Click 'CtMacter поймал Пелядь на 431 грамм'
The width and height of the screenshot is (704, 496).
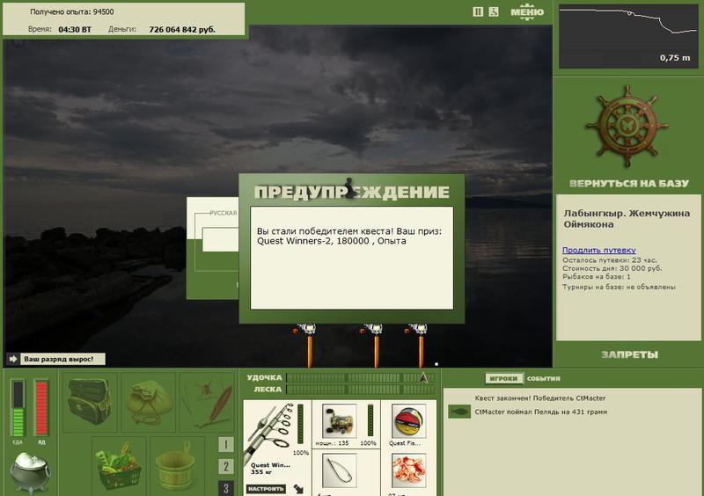click(x=541, y=412)
